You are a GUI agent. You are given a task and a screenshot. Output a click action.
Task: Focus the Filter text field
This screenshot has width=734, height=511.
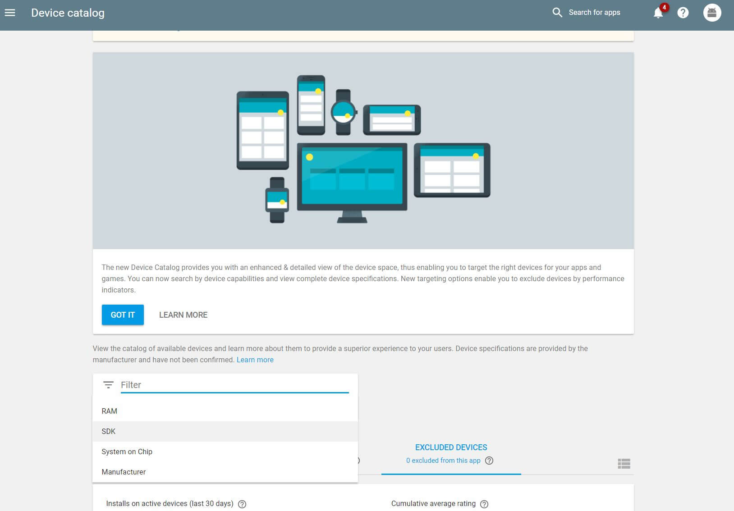[x=234, y=385]
